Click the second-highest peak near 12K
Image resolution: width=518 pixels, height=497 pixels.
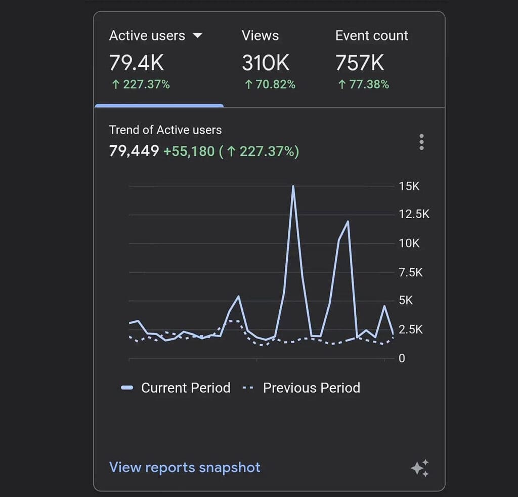[348, 222]
